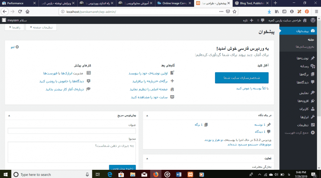Click write your first post link

[x=148, y=73]
